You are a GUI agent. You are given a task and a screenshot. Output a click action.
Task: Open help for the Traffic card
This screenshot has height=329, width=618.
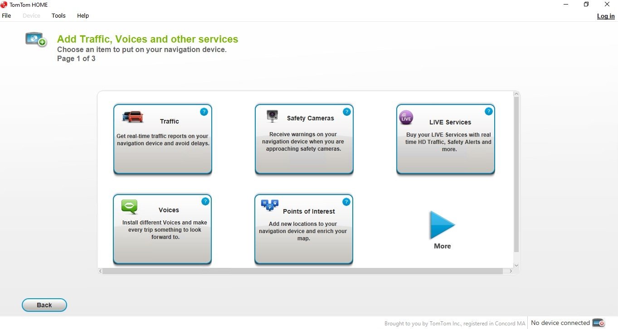click(x=204, y=112)
